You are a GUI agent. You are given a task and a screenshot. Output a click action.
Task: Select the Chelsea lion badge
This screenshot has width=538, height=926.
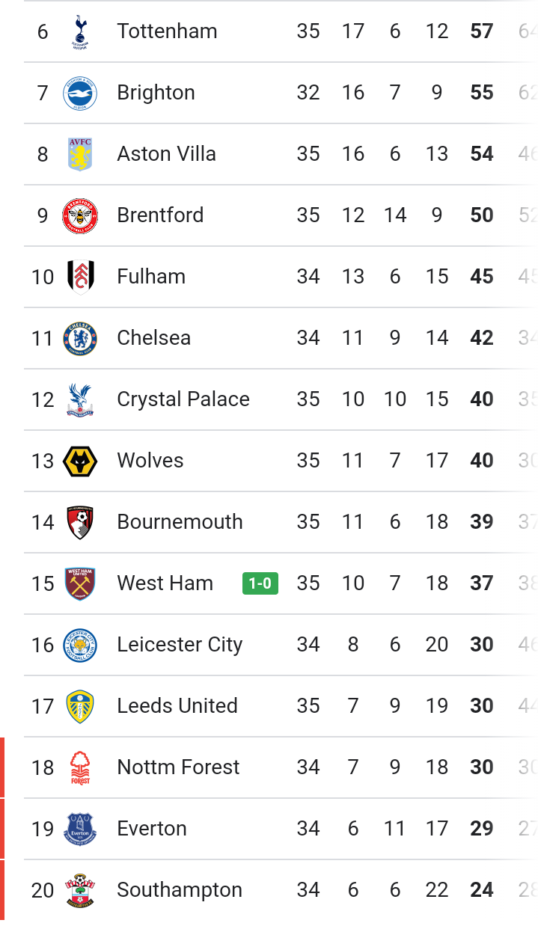pos(80,338)
